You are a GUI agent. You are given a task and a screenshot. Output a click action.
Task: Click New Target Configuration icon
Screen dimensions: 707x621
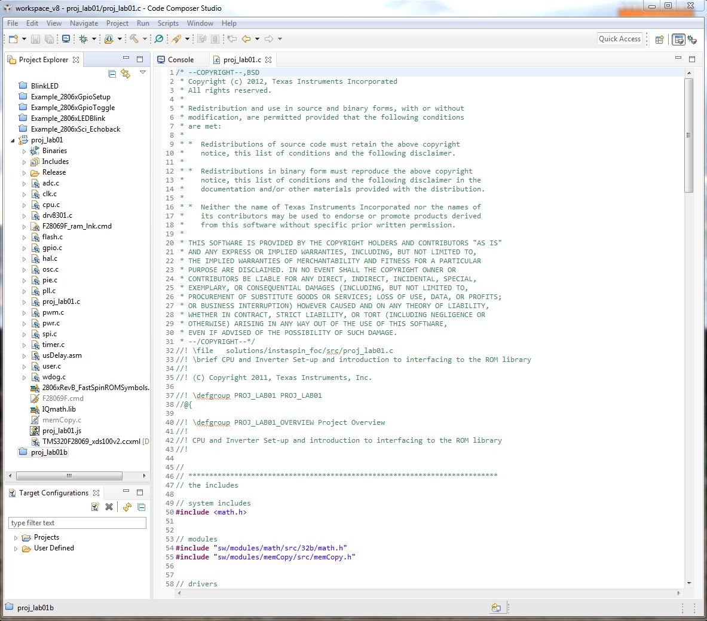tap(95, 507)
